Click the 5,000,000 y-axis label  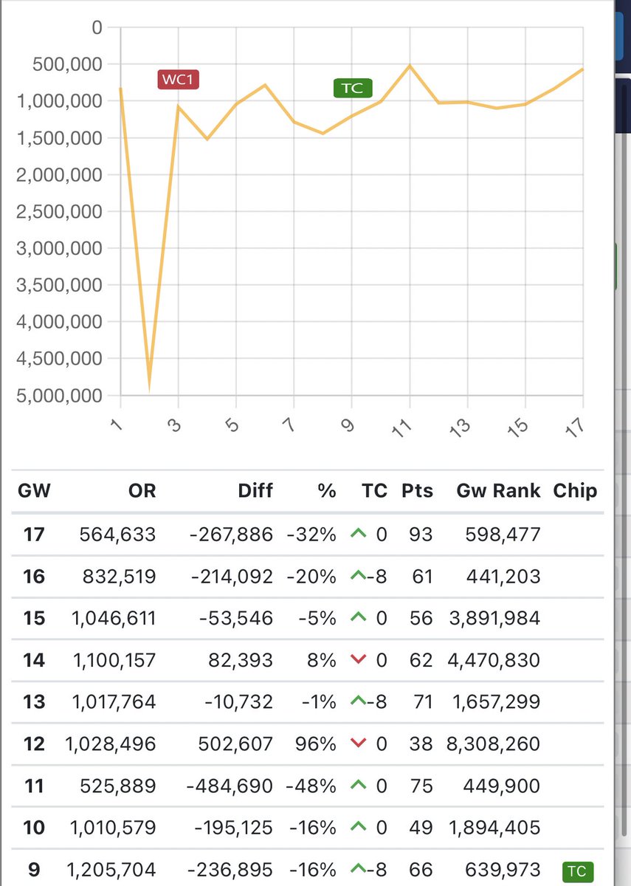(x=58, y=396)
